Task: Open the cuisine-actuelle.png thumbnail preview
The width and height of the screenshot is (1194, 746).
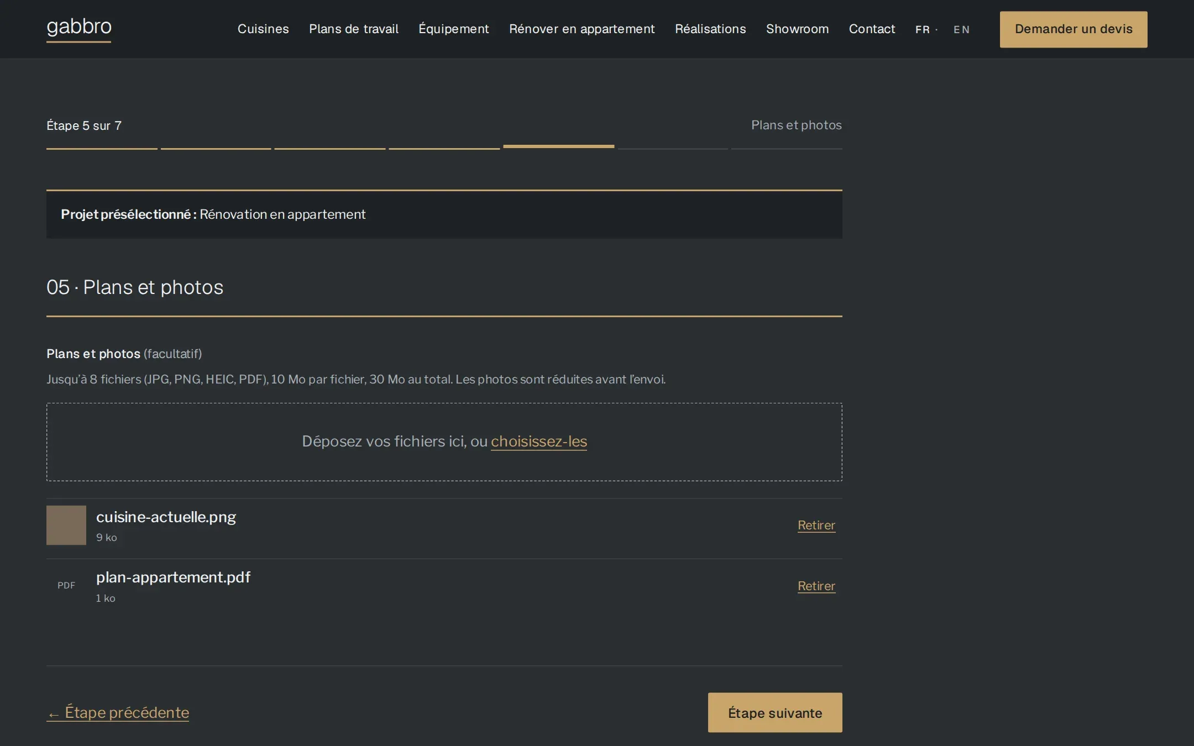Action: tap(66, 525)
